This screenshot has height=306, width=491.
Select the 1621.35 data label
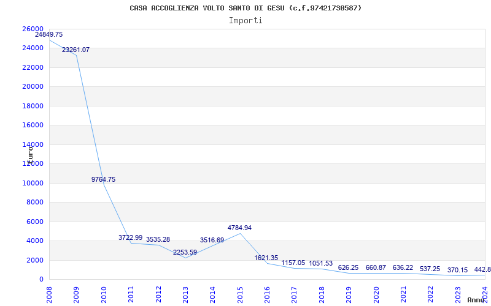point(266,258)
